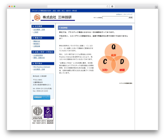165x140 pixels.
Task: Click the 検索 search button
Action: 131,18
